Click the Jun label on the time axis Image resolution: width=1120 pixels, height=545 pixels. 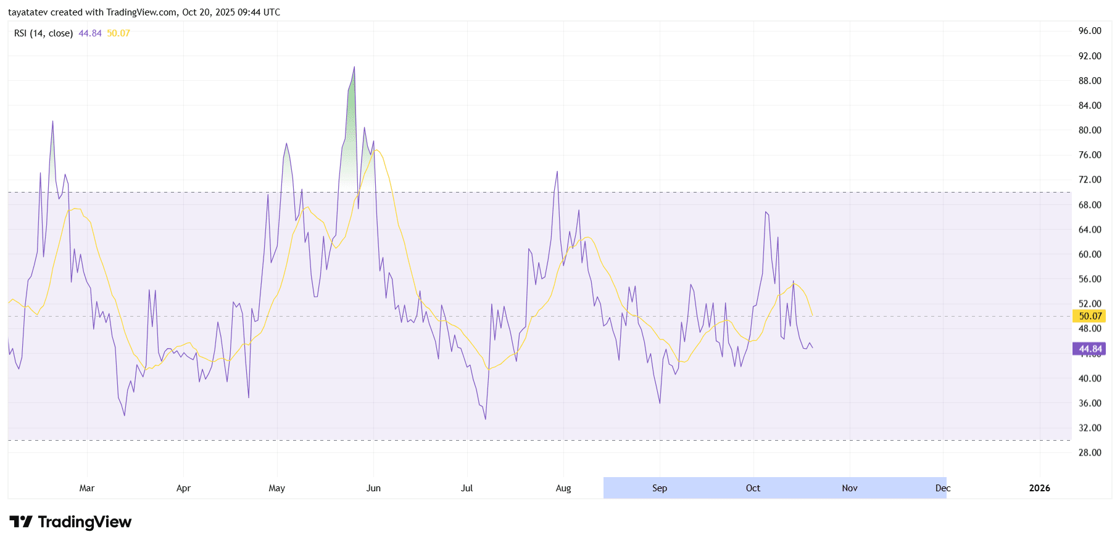[x=373, y=488]
